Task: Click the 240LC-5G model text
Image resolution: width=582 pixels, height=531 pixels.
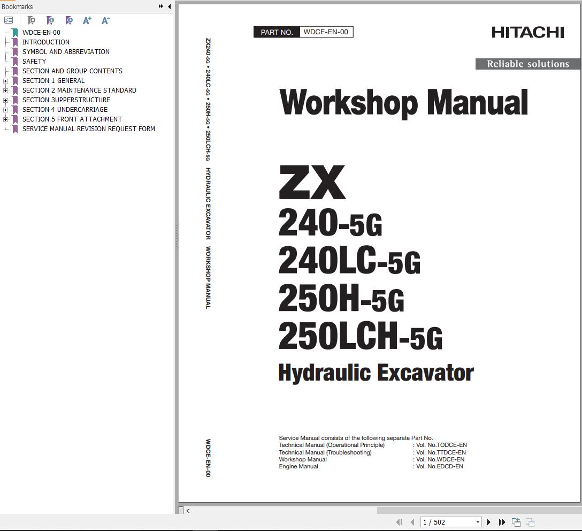Action: tap(350, 261)
